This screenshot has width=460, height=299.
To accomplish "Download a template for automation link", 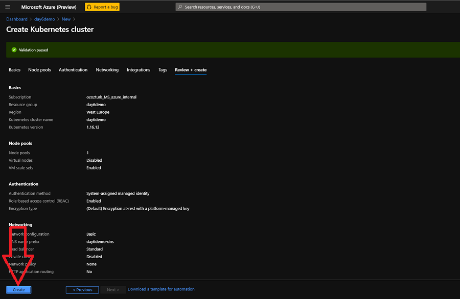I will 161,289.
